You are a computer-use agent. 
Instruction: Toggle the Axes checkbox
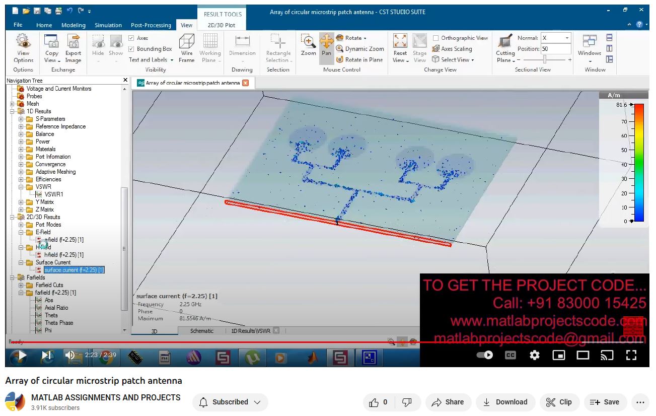click(x=131, y=38)
